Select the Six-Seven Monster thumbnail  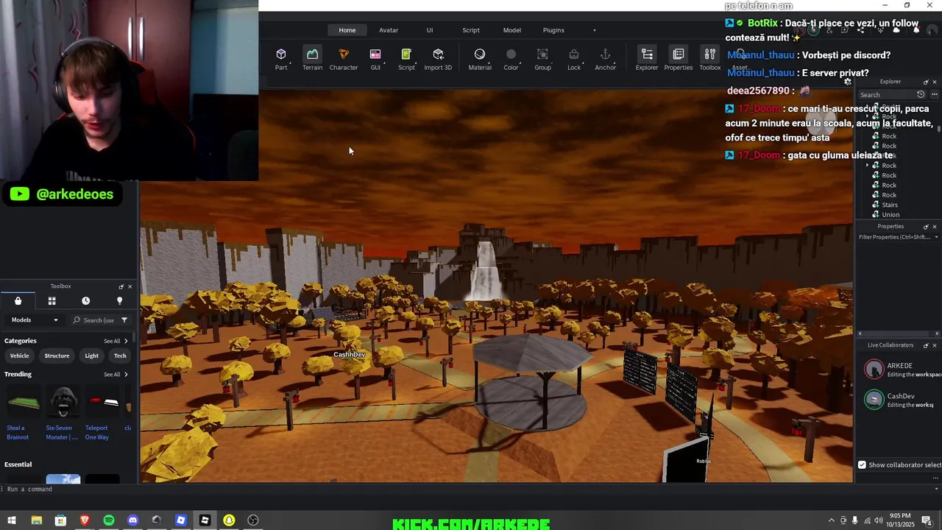[x=63, y=402]
